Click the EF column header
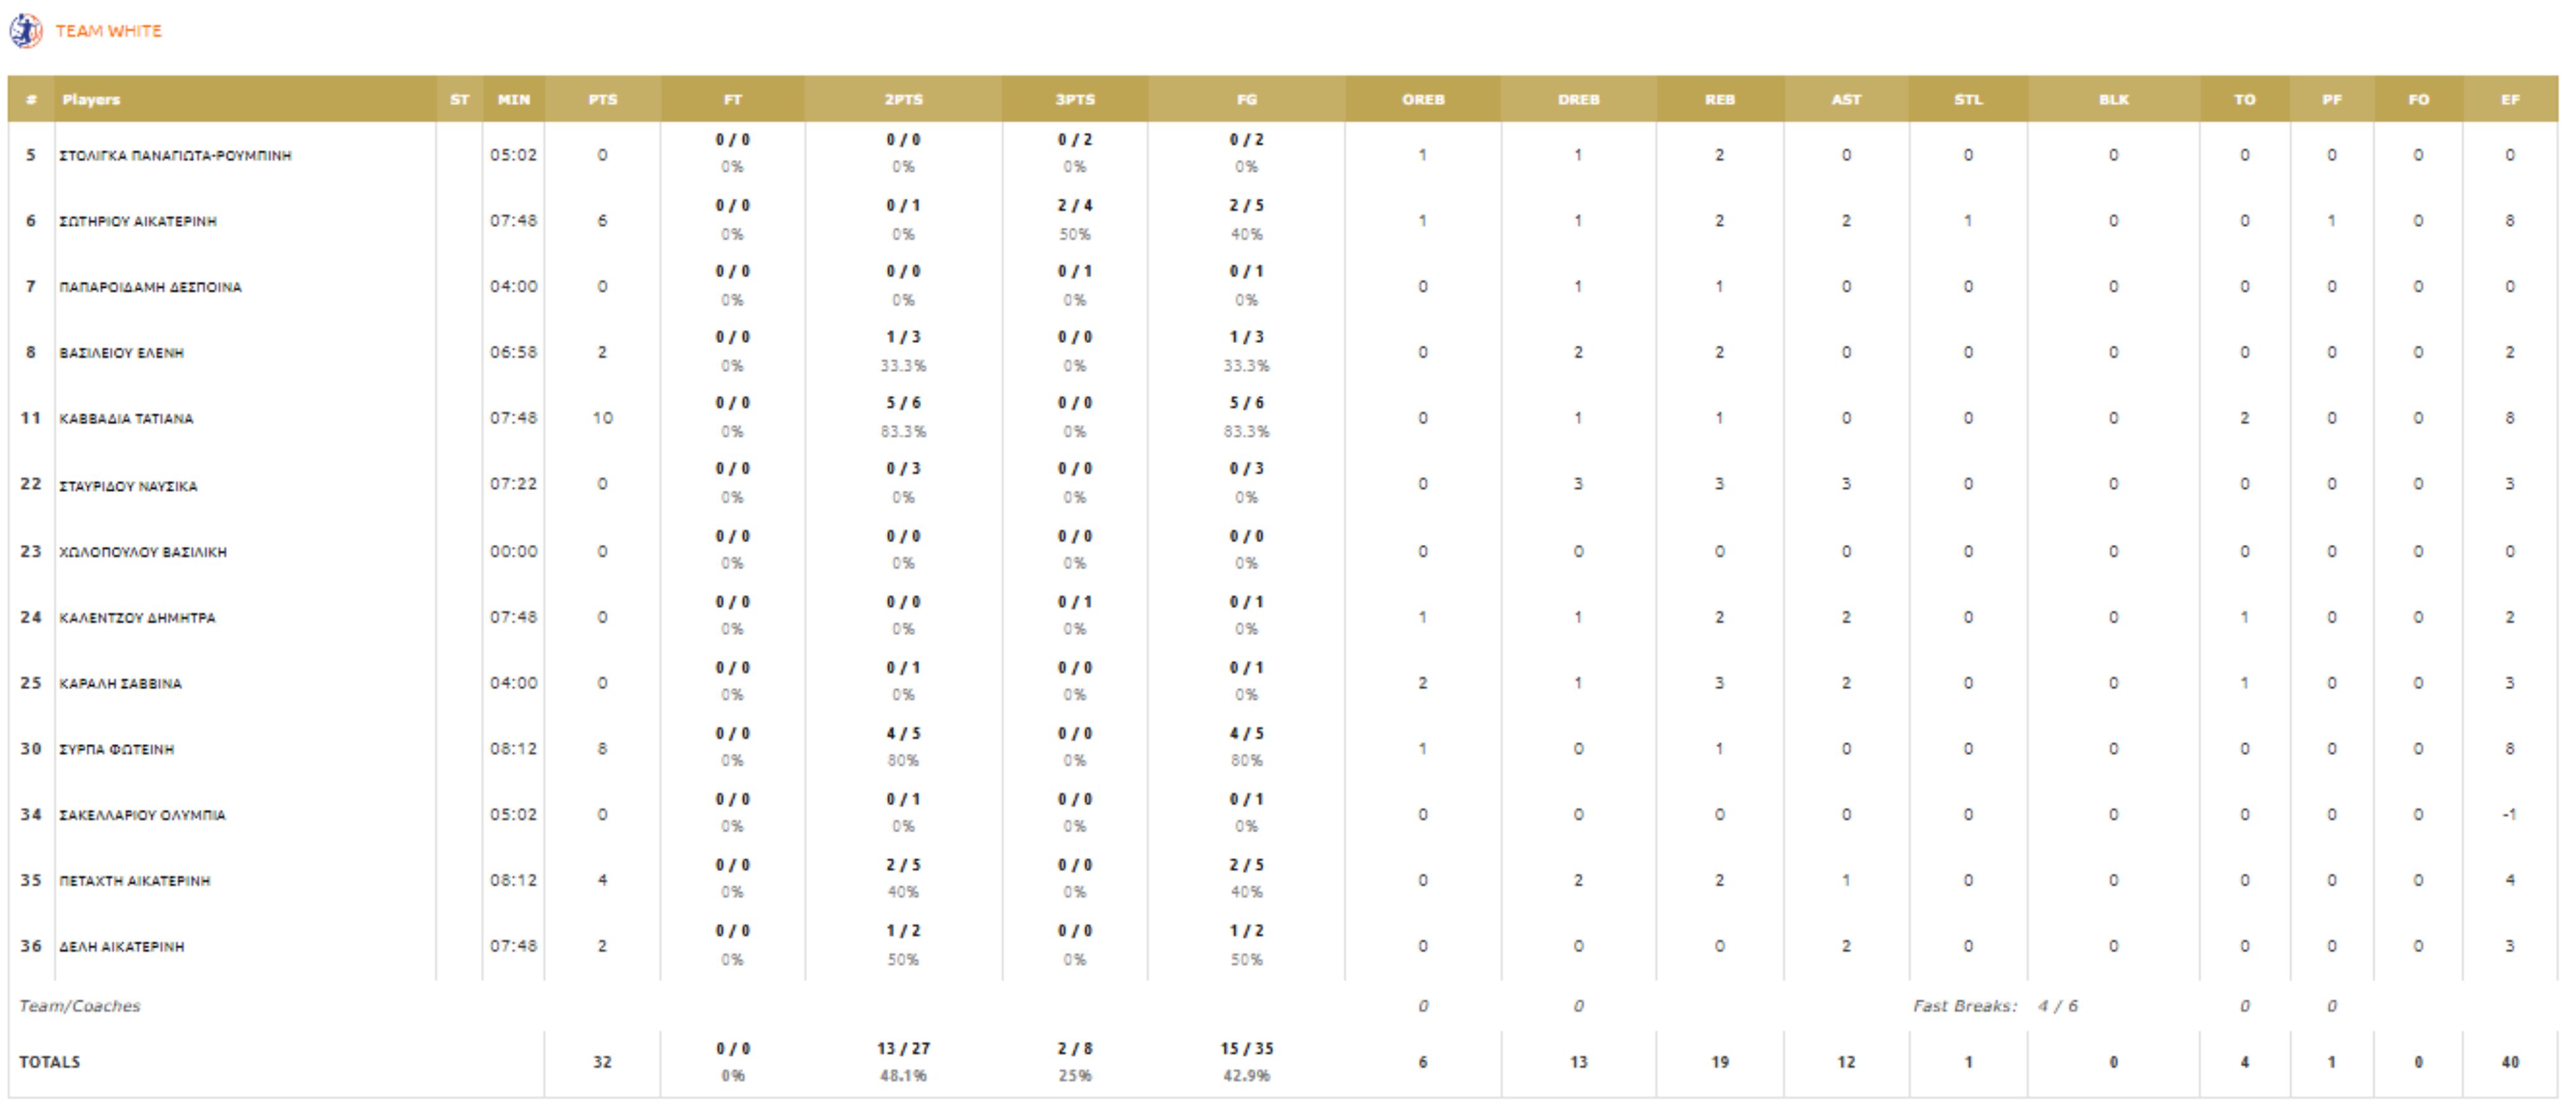The image size is (2576, 1118). (x=2510, y=99)
